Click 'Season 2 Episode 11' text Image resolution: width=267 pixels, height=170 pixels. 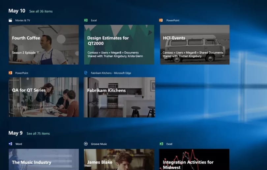click(x=26, y=53)
